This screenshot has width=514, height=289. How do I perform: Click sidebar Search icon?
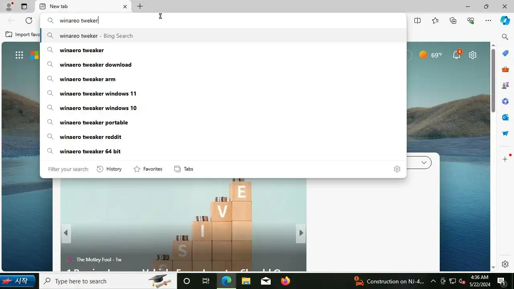tap(505, 37)
